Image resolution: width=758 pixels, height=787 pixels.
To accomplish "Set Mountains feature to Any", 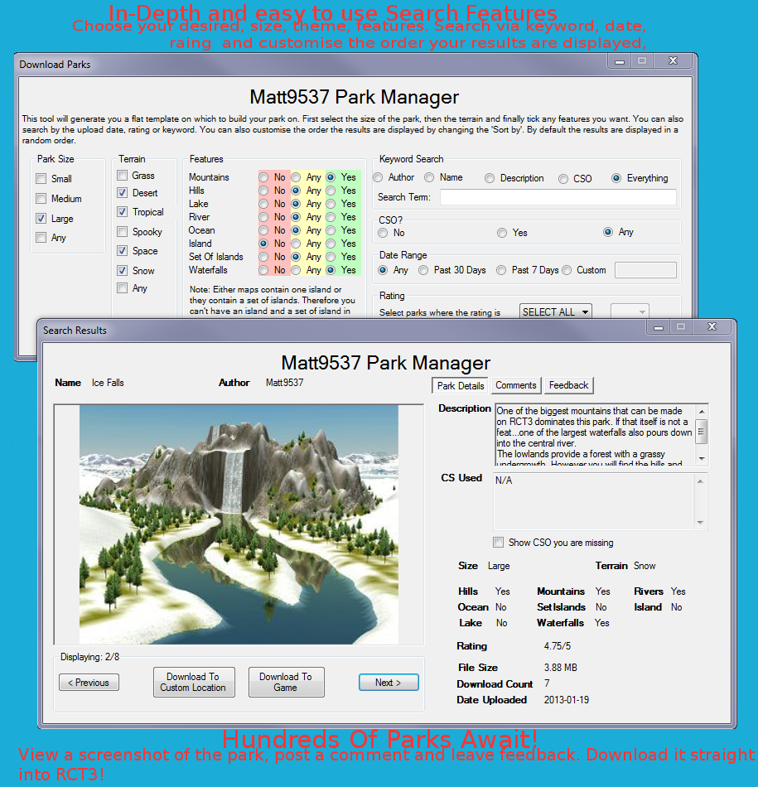I will 297,177.
